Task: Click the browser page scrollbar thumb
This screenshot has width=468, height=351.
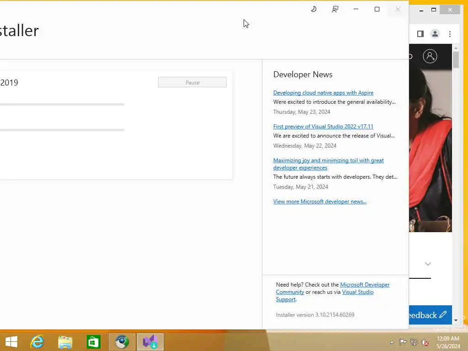Action: (456, 60)
